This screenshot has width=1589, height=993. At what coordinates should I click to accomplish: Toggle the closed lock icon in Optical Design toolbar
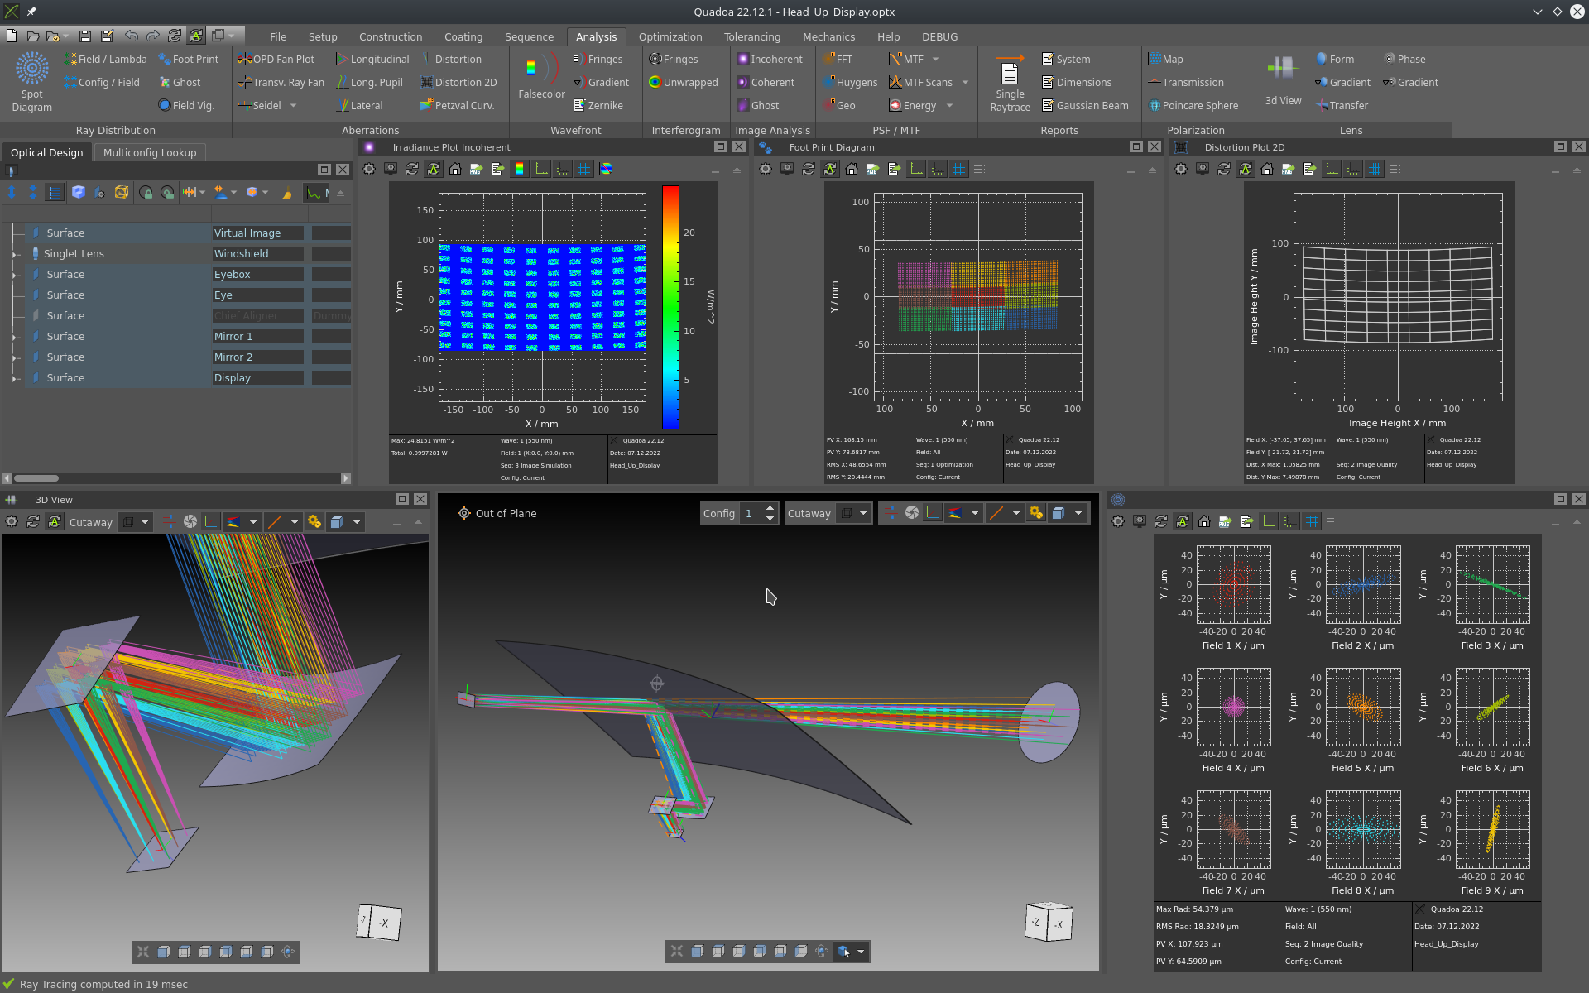coord(146,192)
